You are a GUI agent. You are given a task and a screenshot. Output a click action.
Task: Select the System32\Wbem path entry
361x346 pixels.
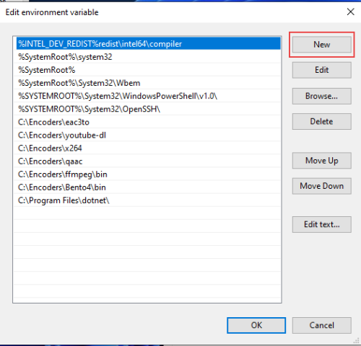(x=149, y=83)
